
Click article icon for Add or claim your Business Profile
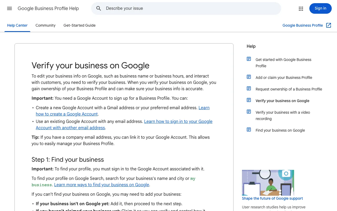[x=249, y=77]
